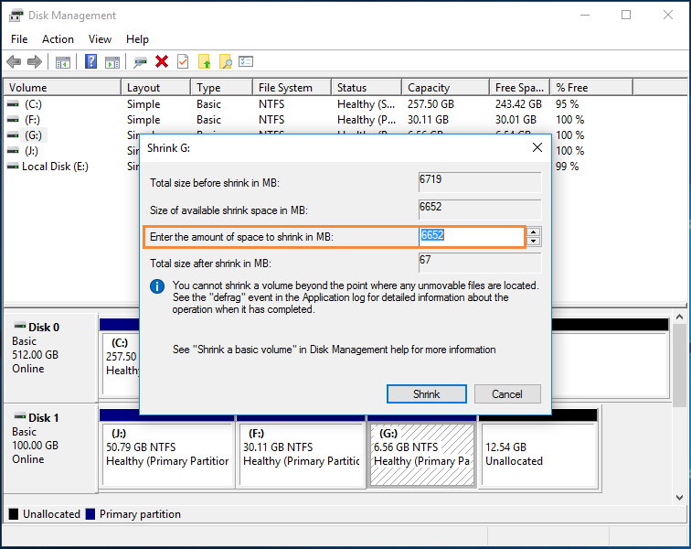Screen dimensions: 691x549
Task: Click the Shrink button
Action: 426,394
